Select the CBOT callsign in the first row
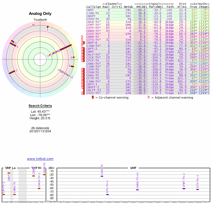 (90, 10)
